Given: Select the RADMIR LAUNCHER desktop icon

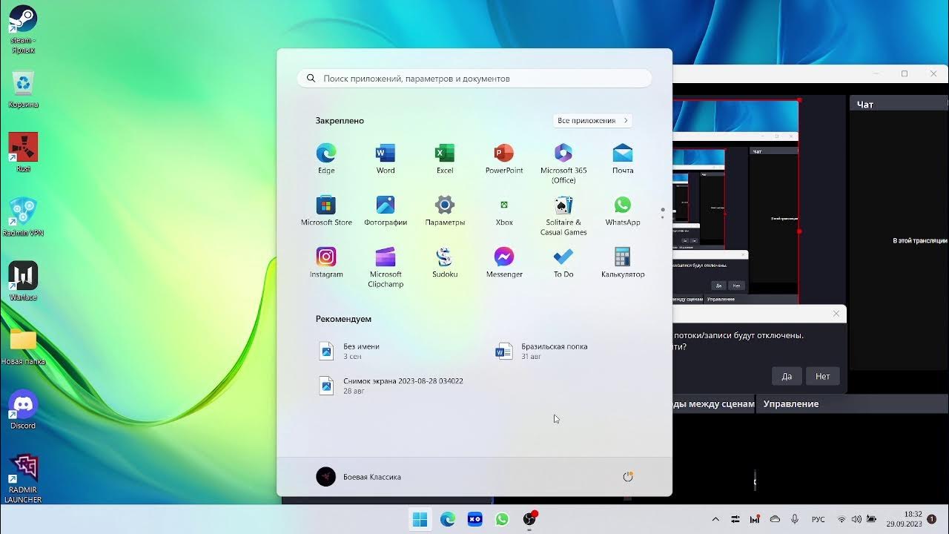Looking at the screenshot, I should [x=23, y=478].
